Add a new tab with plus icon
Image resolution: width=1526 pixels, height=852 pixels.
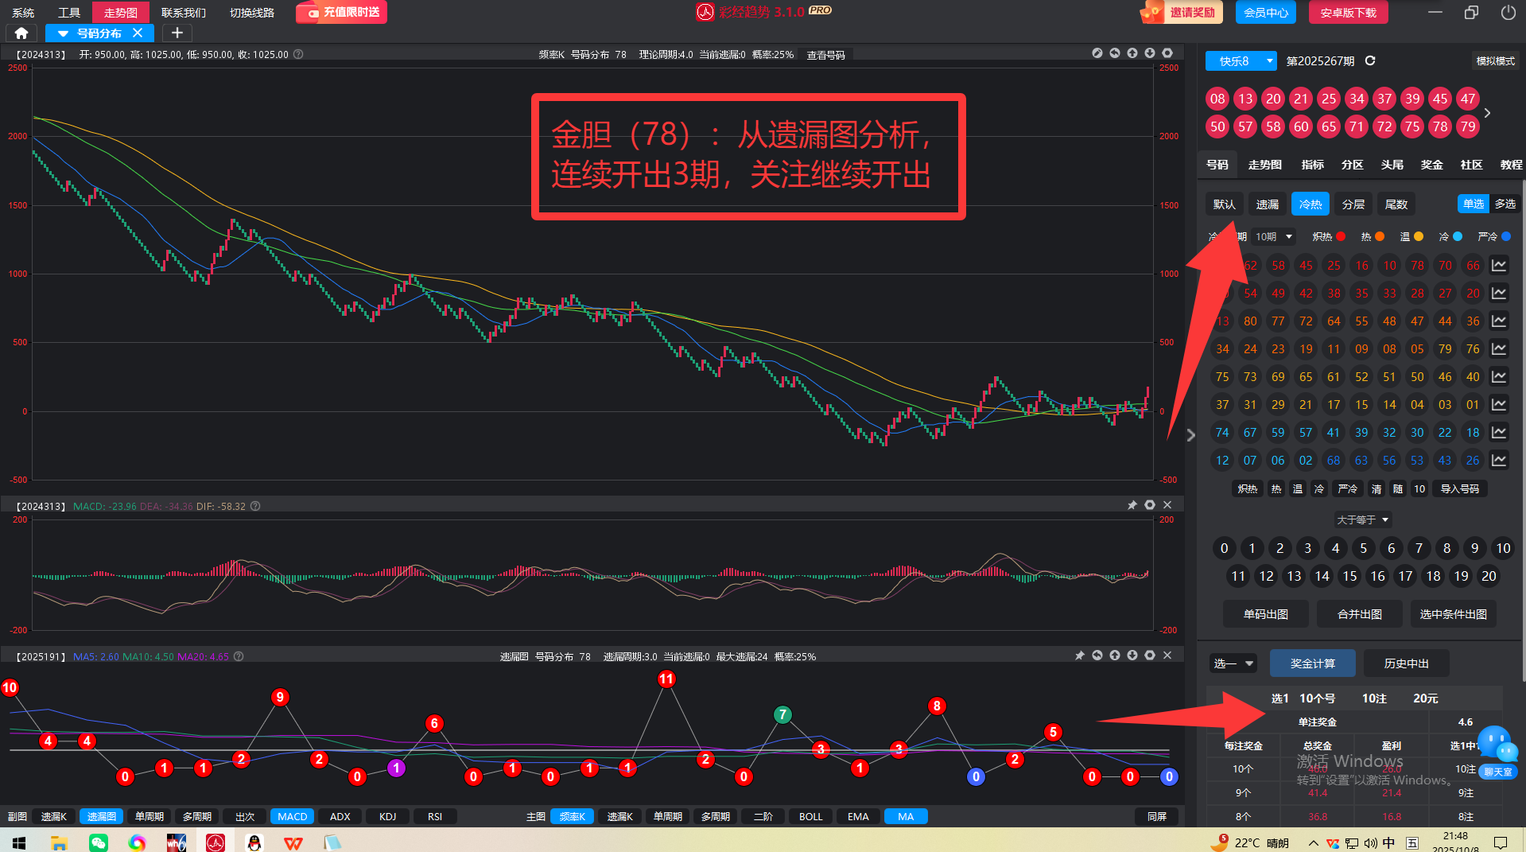(177, 33)
